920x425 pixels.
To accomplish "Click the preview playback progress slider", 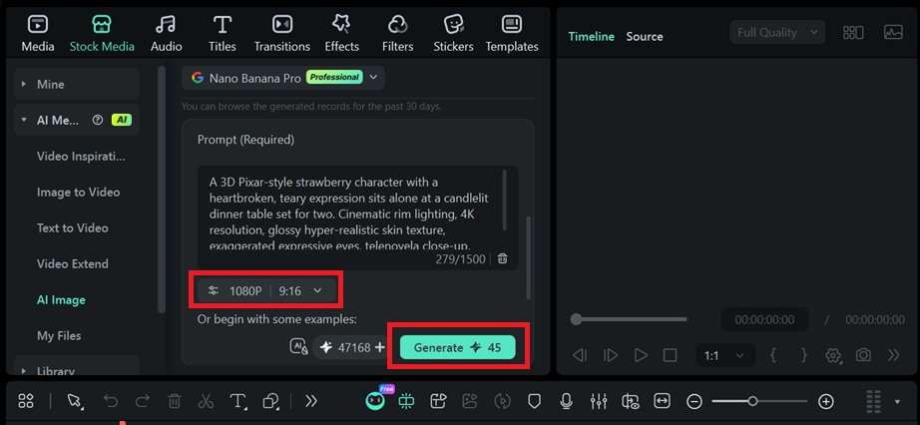I will tap(629, 319).
